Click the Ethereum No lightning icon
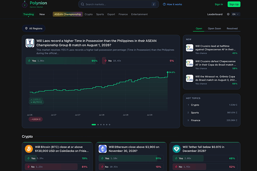This screenshot has width=257, height=171. coord(102,167)
